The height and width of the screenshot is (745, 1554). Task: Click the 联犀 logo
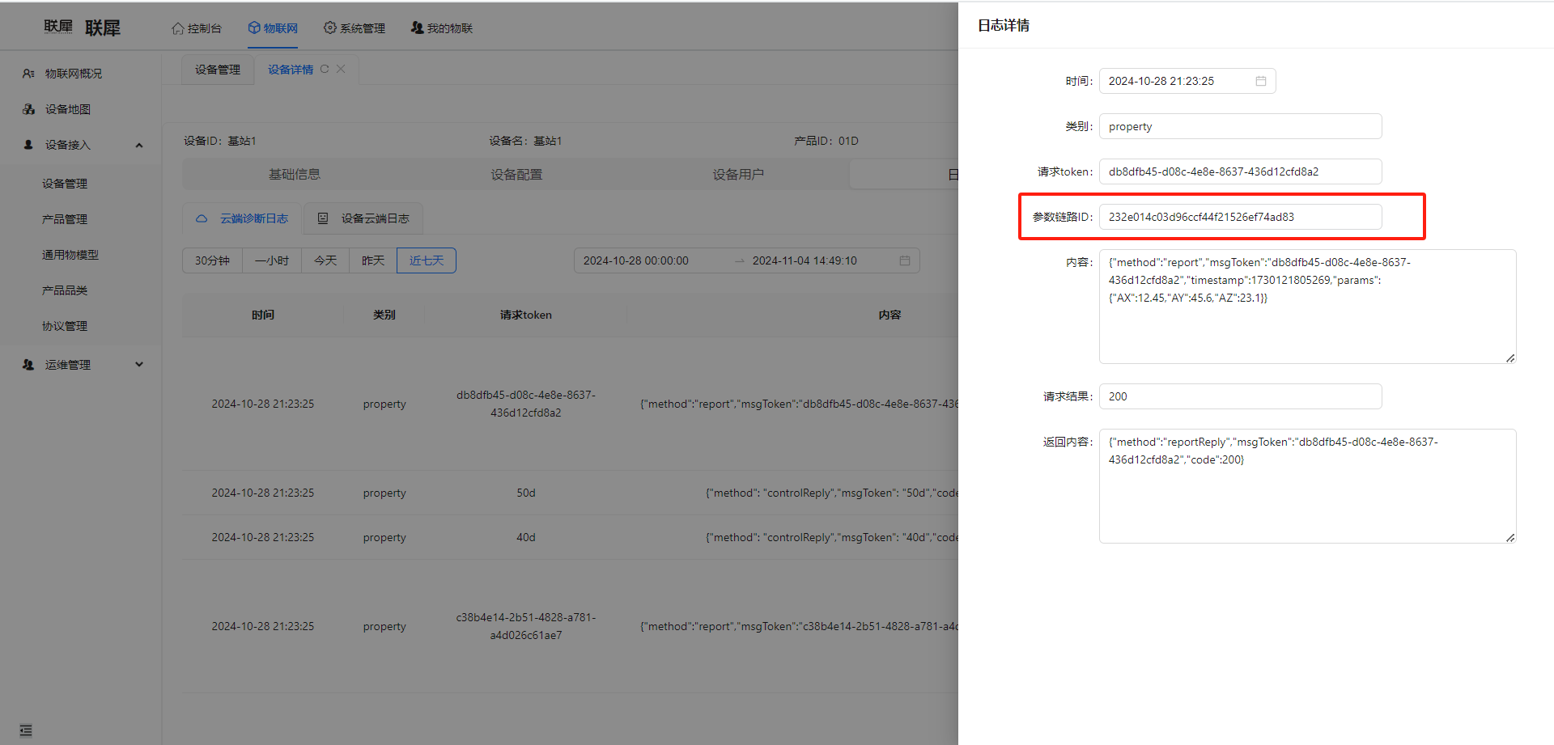[x=82, y=28]
